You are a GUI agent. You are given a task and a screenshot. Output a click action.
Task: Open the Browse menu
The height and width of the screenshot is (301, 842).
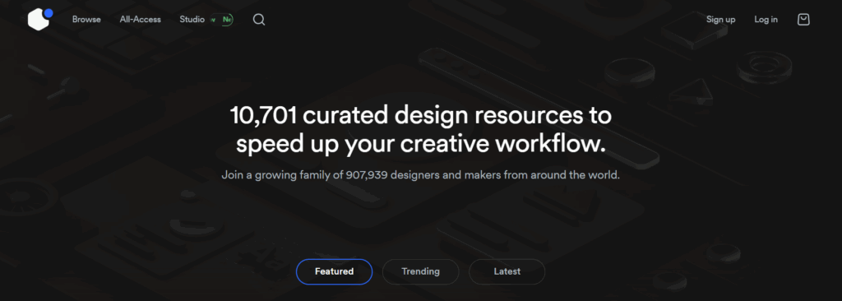(x=86, y=20)
